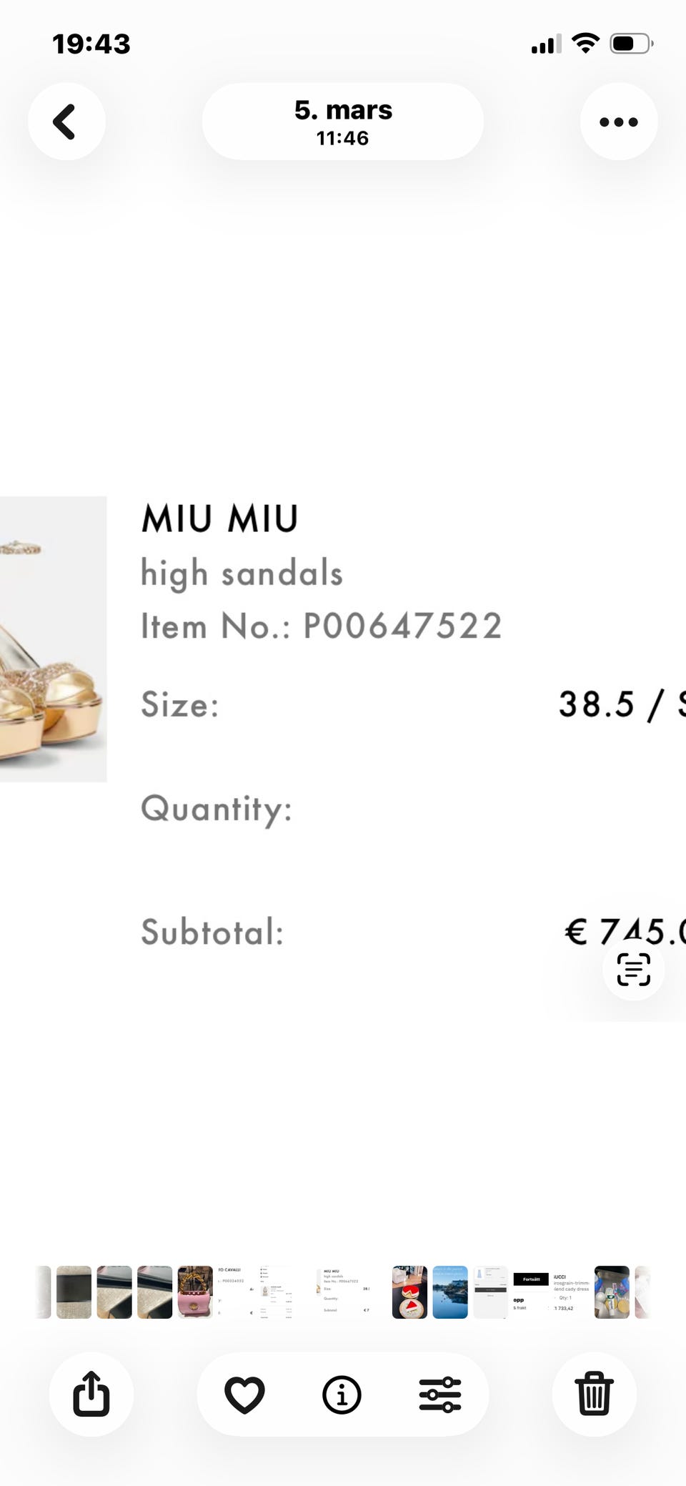
Task: Tap the Item No. P00647522 text
Action: pos(322,626)
